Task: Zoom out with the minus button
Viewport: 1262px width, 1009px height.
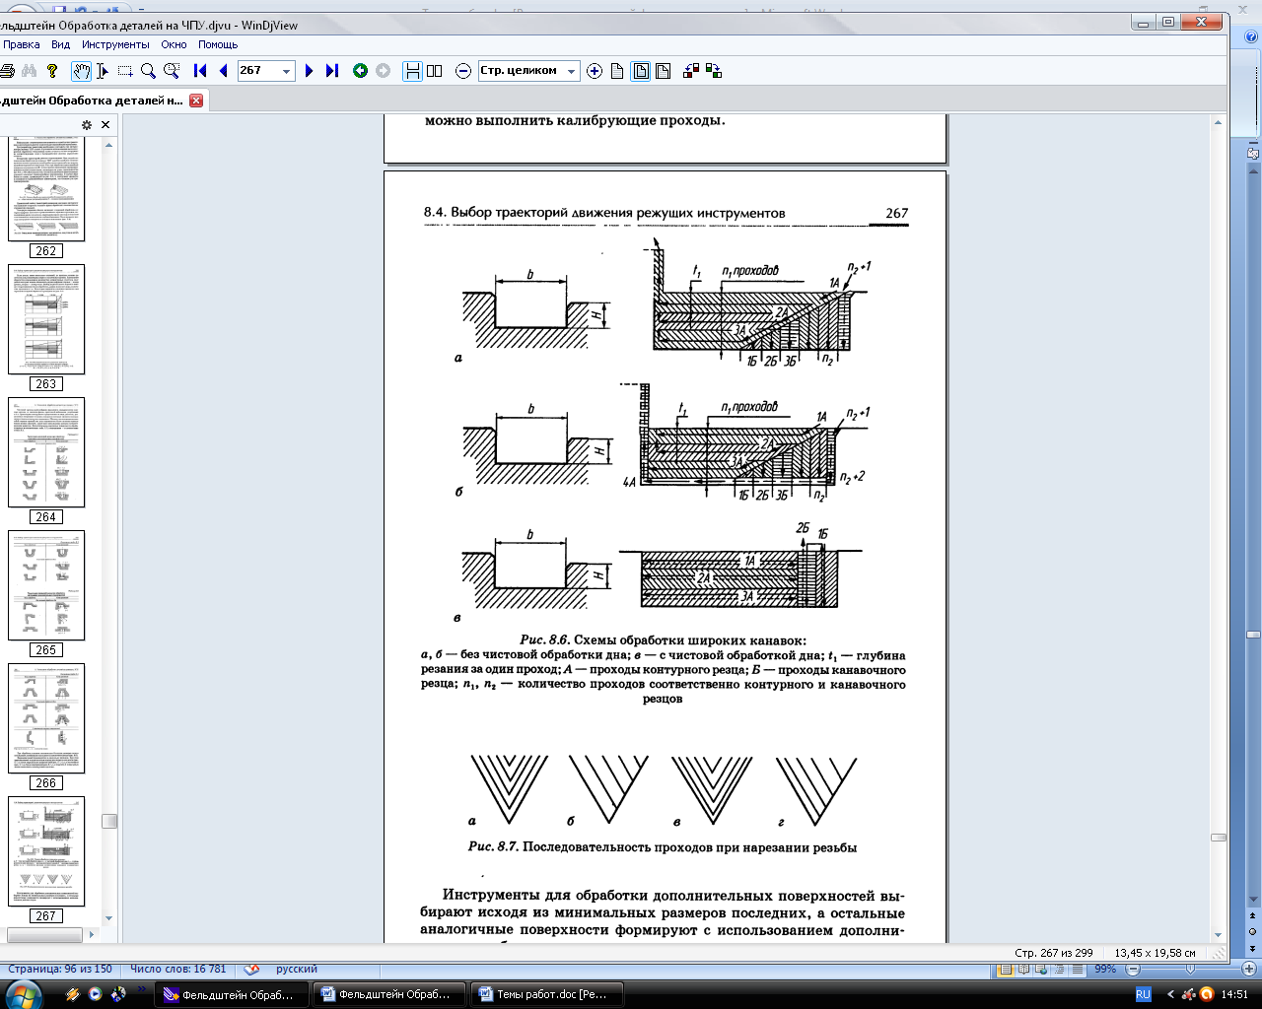Action: point(463,71)
